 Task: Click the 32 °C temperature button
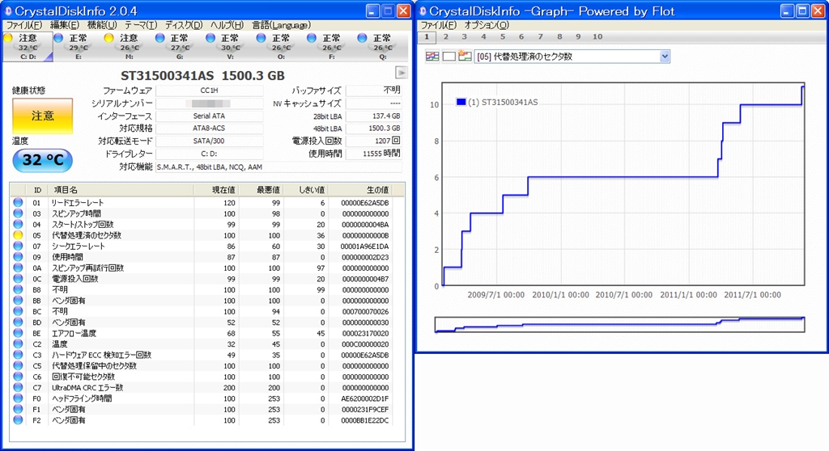coord(42,160)
